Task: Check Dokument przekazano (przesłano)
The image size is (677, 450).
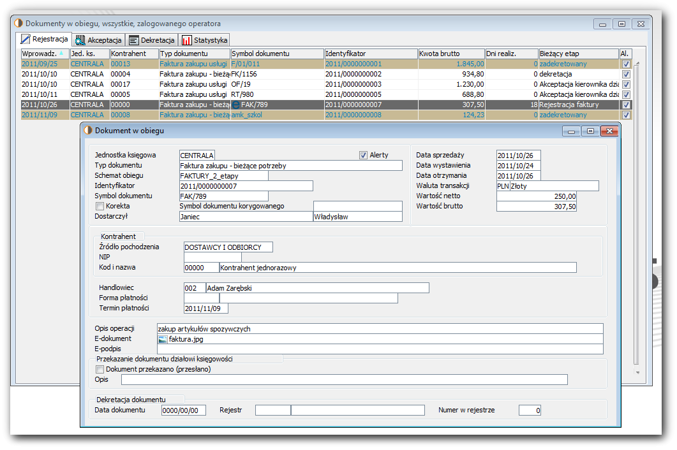Action: (x=100, y=369)
